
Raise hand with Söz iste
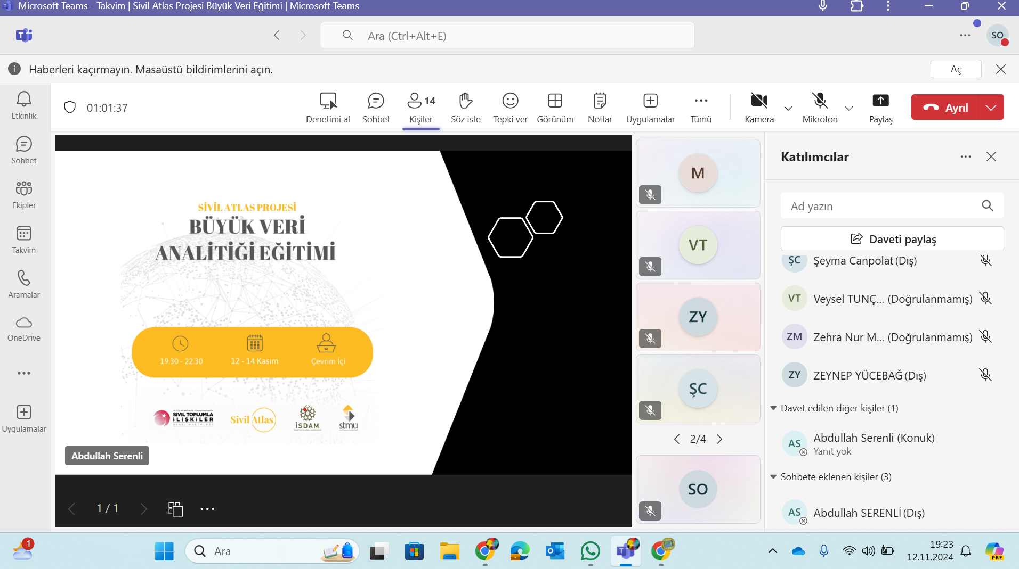465,108
